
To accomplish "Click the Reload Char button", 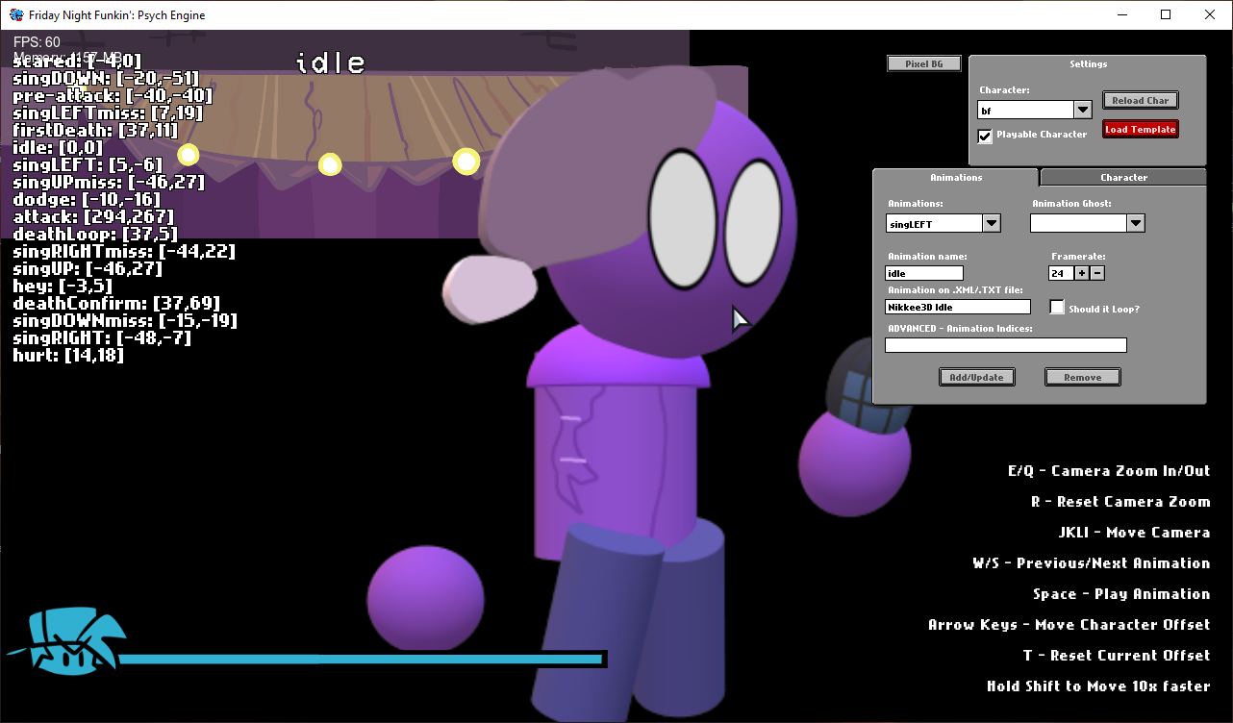I will coord(1140,100).
